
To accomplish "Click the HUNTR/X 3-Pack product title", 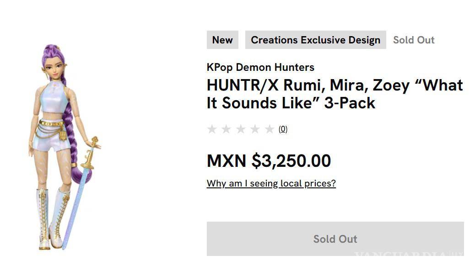I will coord(335,94).
